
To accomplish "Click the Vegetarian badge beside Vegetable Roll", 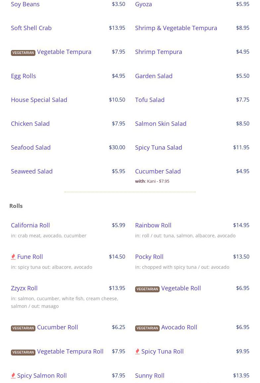I will click(x=147, y=289).
